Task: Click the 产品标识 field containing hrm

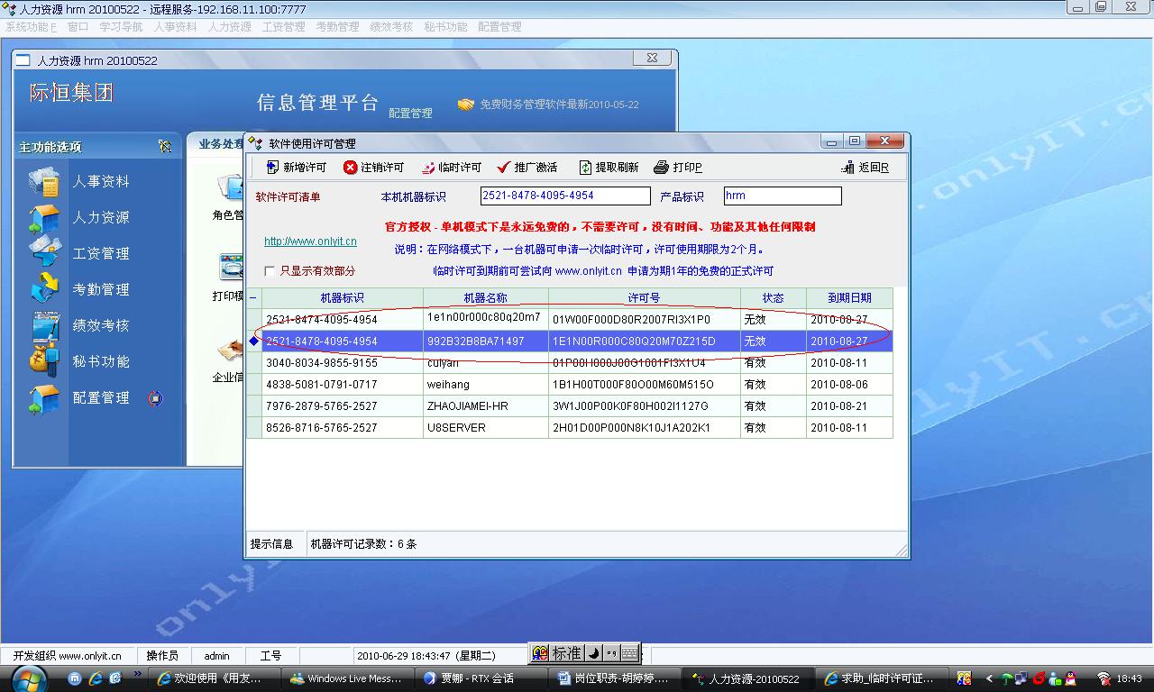Action: point(782,196)
